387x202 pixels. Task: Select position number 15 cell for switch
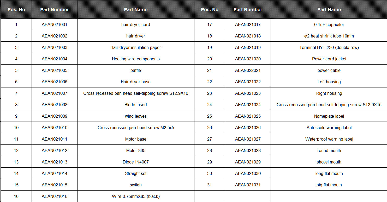16,185
